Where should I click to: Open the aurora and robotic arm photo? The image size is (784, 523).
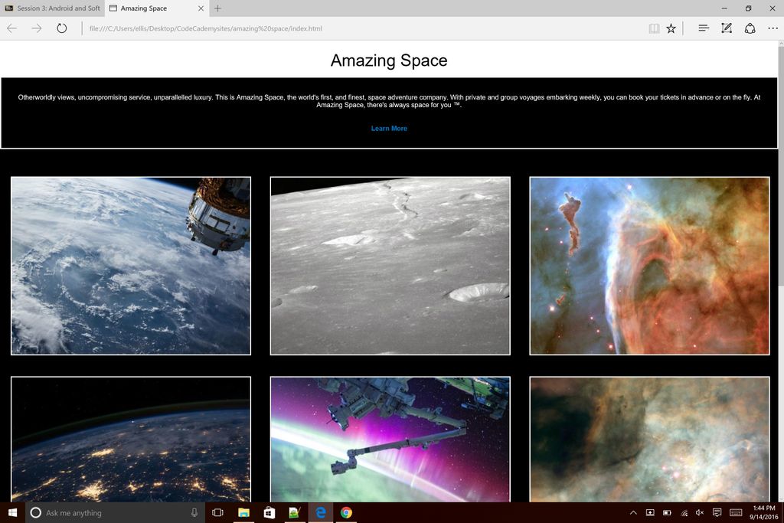click(390, 439)
